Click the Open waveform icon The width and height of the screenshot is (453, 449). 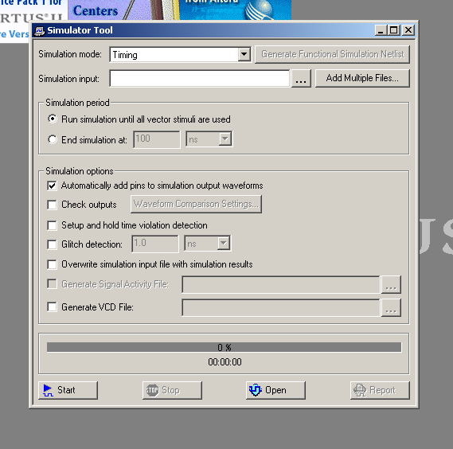pyautogui.click(x=255, y=390)
